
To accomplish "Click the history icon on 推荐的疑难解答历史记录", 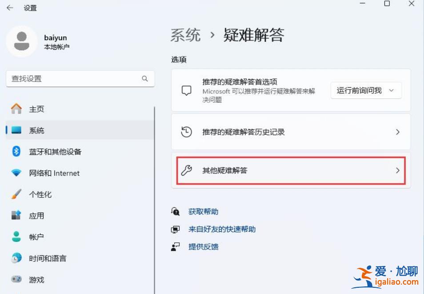I will 187,132.
